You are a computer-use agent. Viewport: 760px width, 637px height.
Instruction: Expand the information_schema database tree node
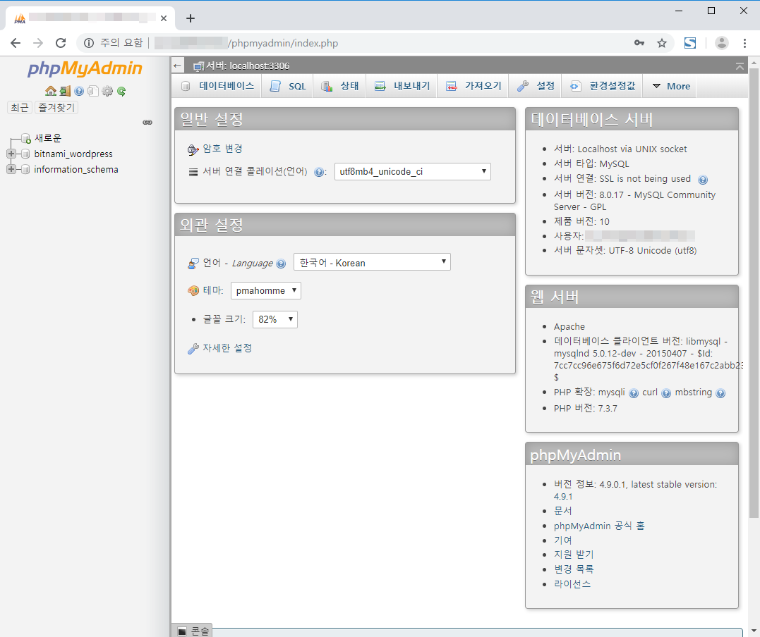tap(11, 169)
